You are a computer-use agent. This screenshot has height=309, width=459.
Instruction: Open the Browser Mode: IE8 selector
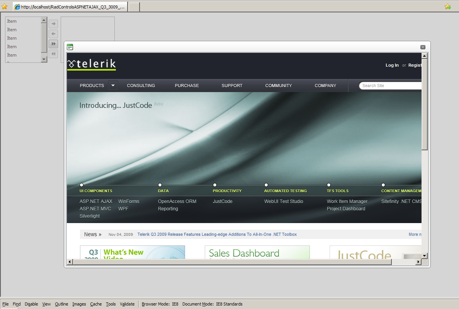[160, 304]
